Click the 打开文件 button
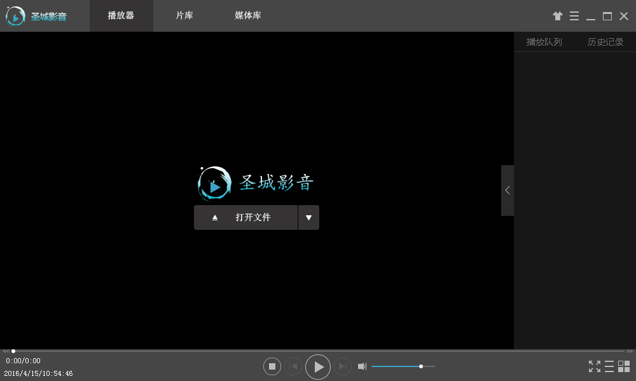Screen dimensions: 636x381 245,217
